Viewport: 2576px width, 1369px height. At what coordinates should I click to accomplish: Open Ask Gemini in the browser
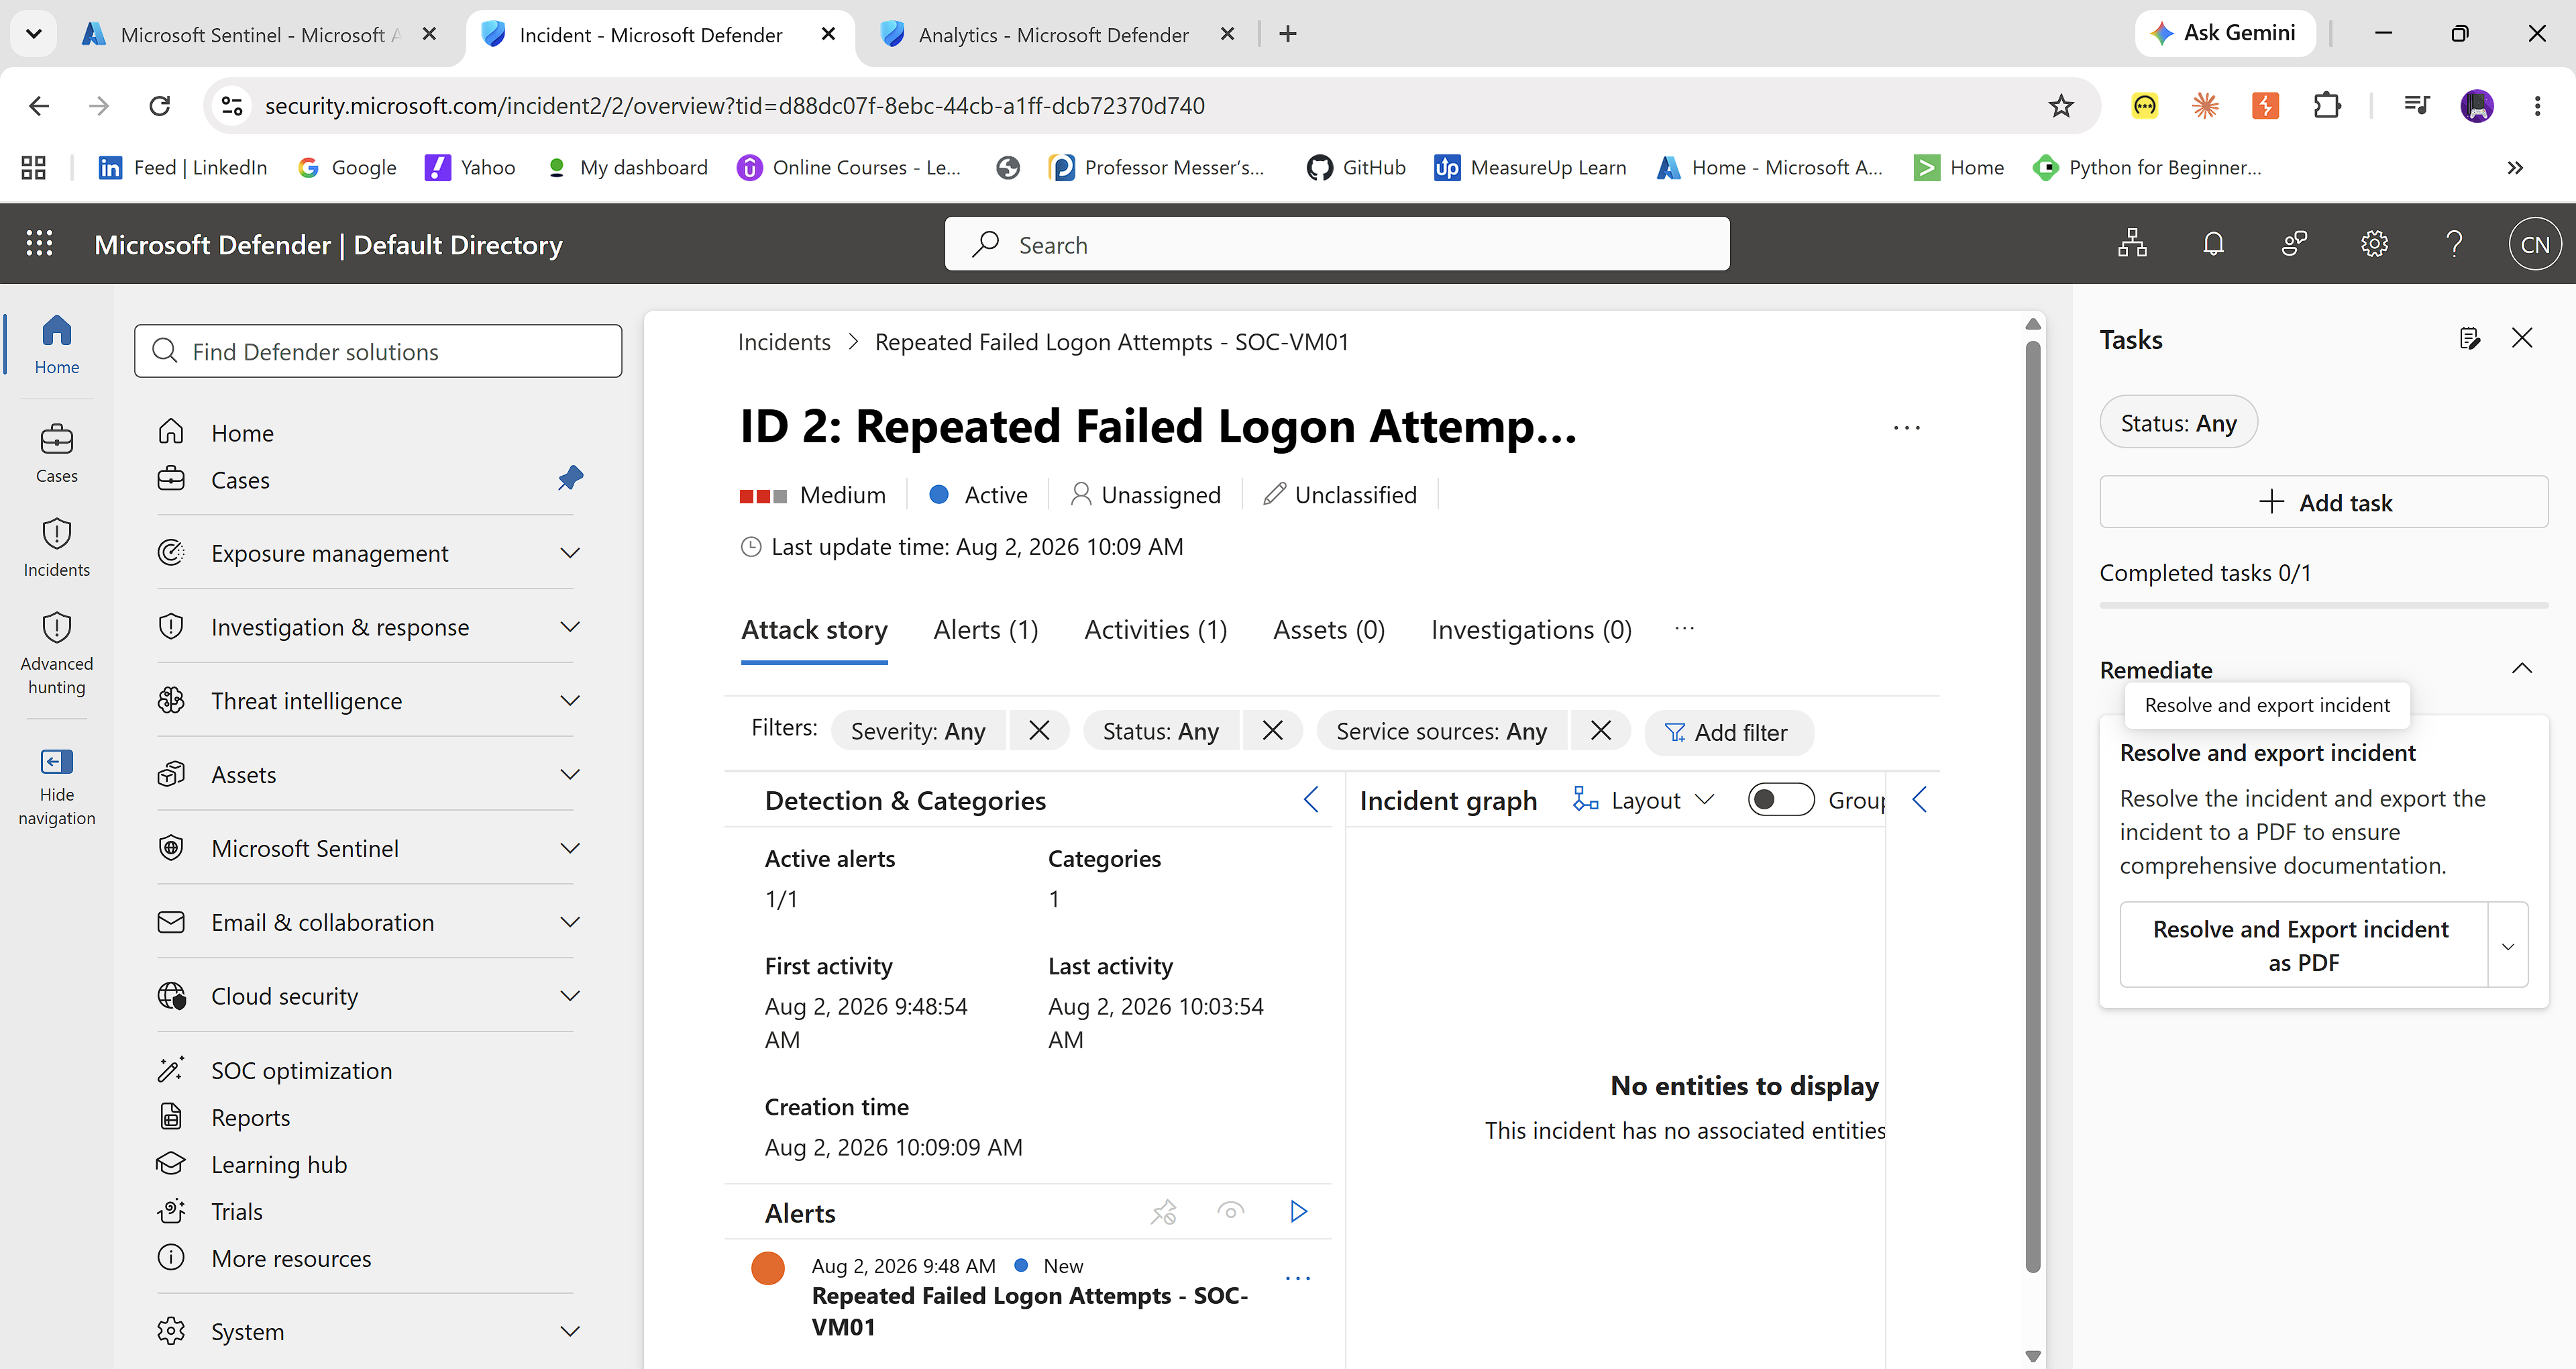(2226, 33)
